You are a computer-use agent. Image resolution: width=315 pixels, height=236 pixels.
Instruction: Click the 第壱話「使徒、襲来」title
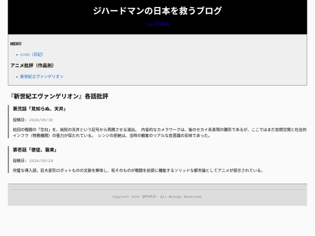tap(35, 150)
